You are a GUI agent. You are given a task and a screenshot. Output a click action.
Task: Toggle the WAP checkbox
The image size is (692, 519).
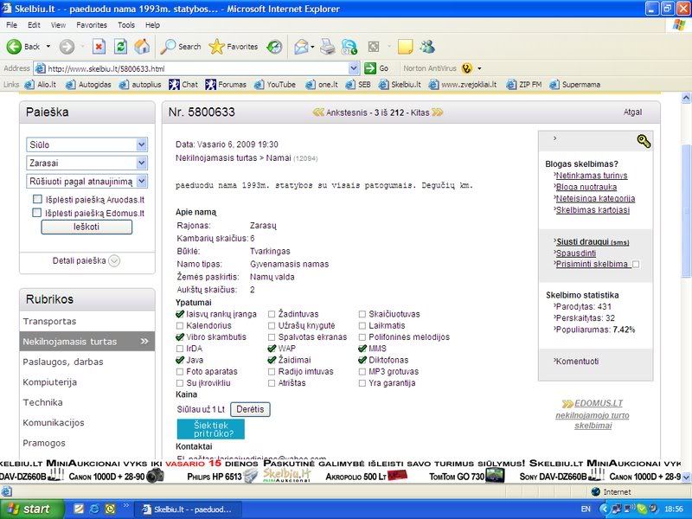click(272, 349)
